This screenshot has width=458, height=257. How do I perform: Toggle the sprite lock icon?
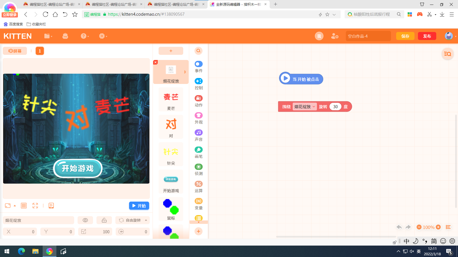point(104,220)
